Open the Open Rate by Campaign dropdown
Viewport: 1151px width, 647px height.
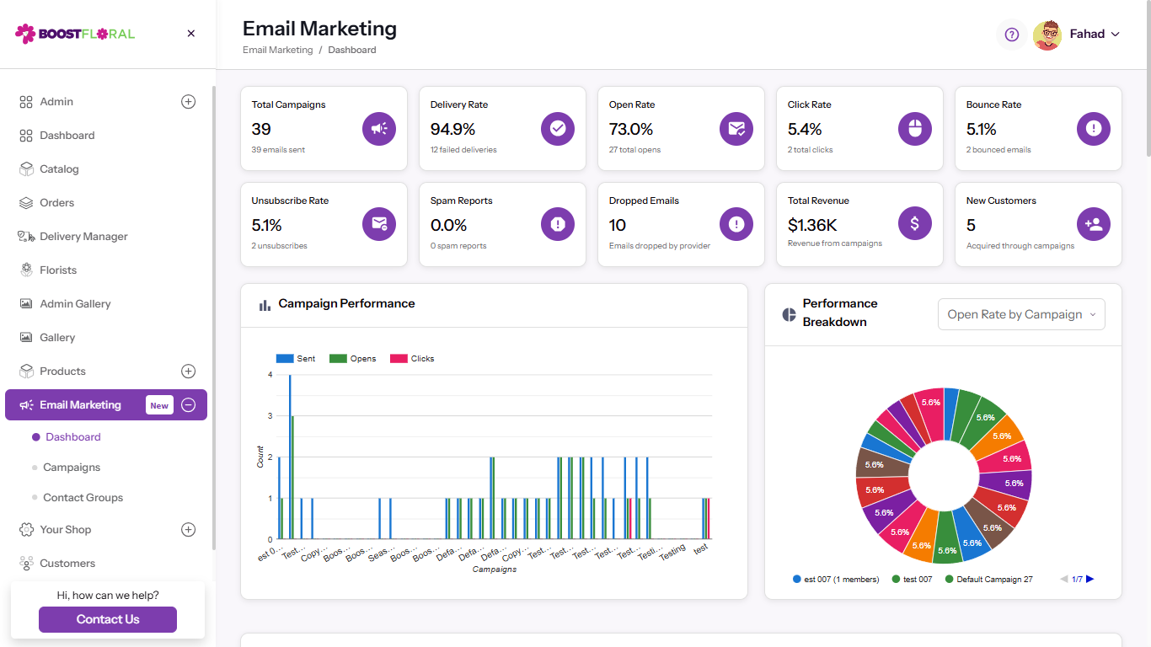point(1021,314)
